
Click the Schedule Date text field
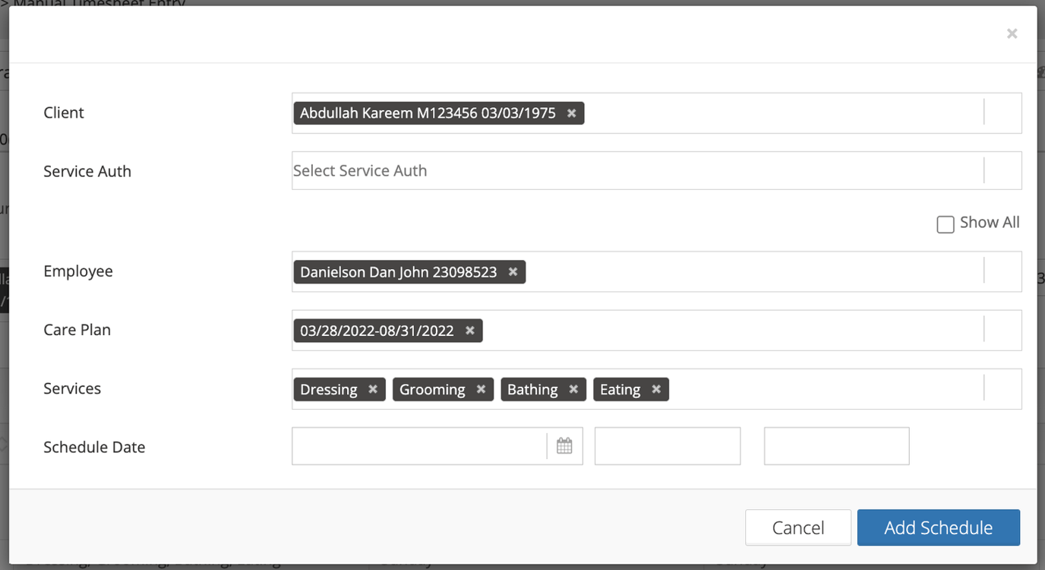[x=418, y=445]
